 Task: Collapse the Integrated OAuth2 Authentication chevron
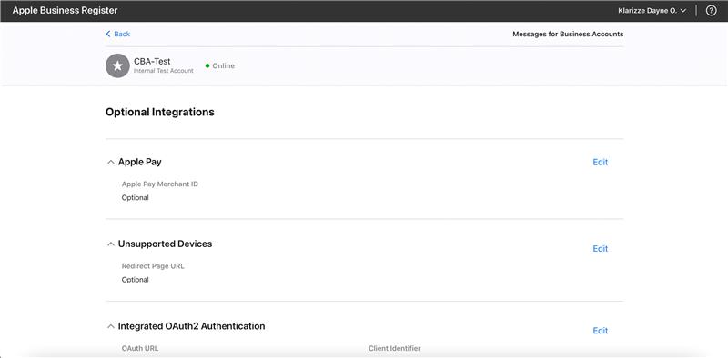[x=110, y=326]
